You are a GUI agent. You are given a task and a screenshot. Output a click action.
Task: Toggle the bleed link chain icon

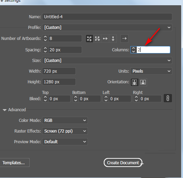pos(168,98)
